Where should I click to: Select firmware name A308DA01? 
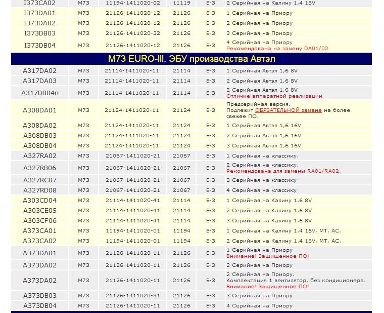pos(40,110)
